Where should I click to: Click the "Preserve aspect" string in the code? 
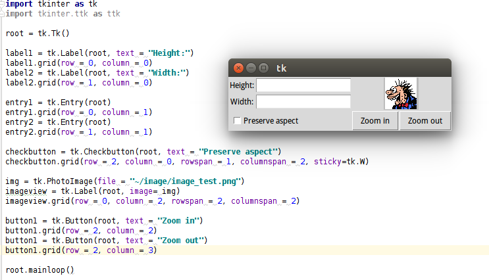[x=238, y=152]
